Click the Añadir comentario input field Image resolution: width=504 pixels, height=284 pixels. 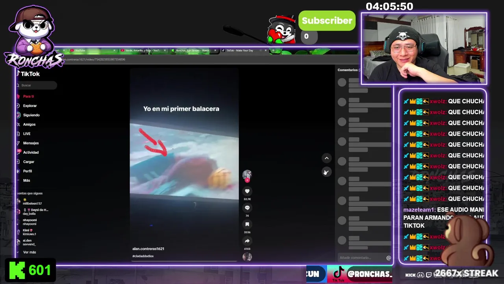[361, 258]
